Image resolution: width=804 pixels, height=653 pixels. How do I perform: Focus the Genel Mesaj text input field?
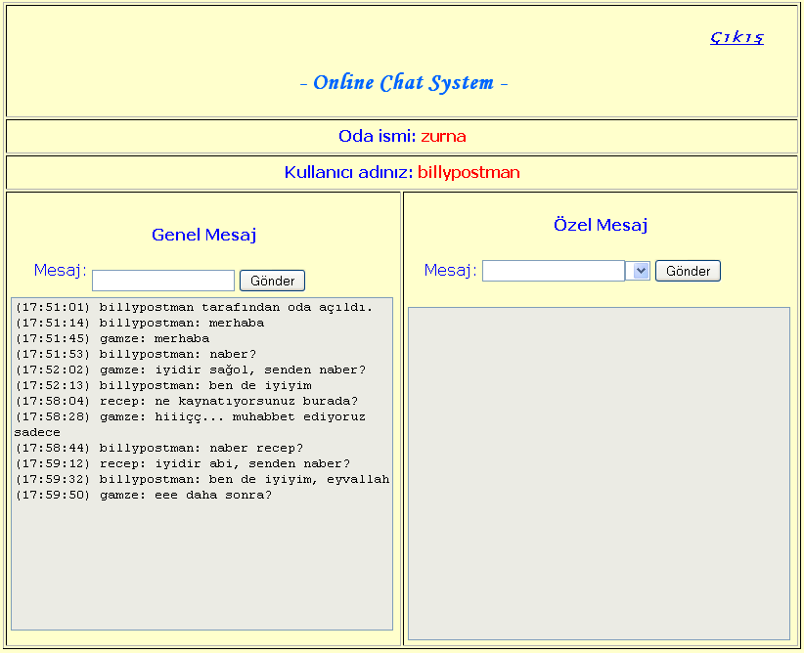[x=163, y=281]
